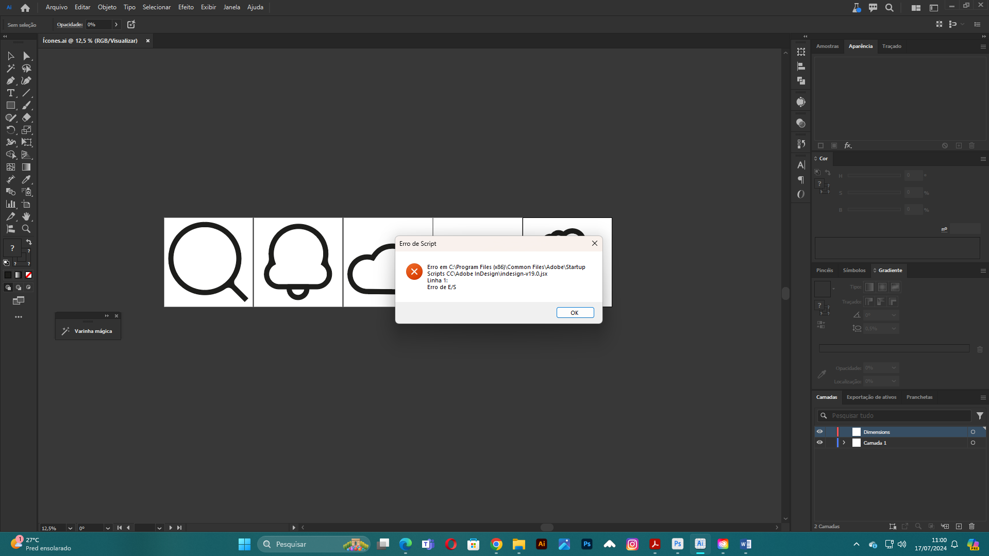This screenshot has height=556, width=989.
Task: Select the Pen tool
Action: (11, 80)
